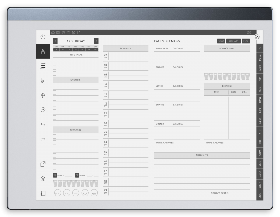The width and height of the screenshot is (280, 217).
Task: Click the steps tracker icon
Action: [x=55, y=175]
